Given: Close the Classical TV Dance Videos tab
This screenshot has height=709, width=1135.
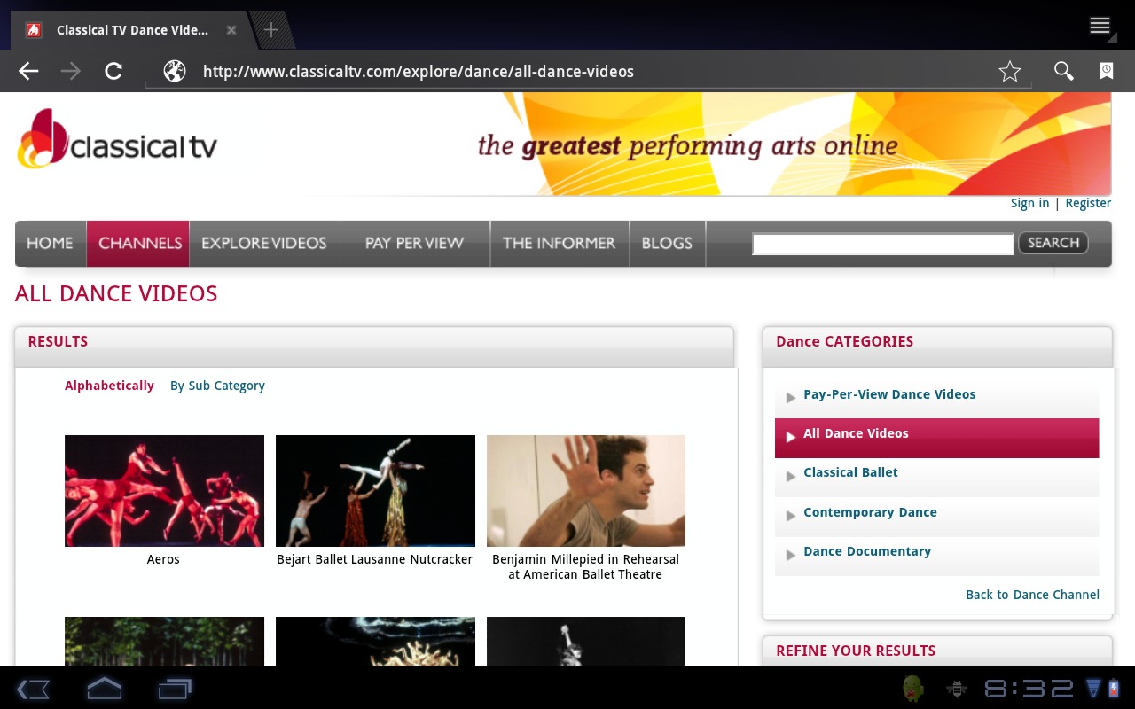Looking at the screenshot, I should pos(231,30).
